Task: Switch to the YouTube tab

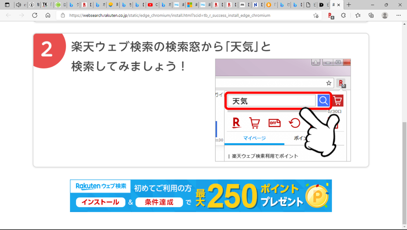Action: click(153, 5)
